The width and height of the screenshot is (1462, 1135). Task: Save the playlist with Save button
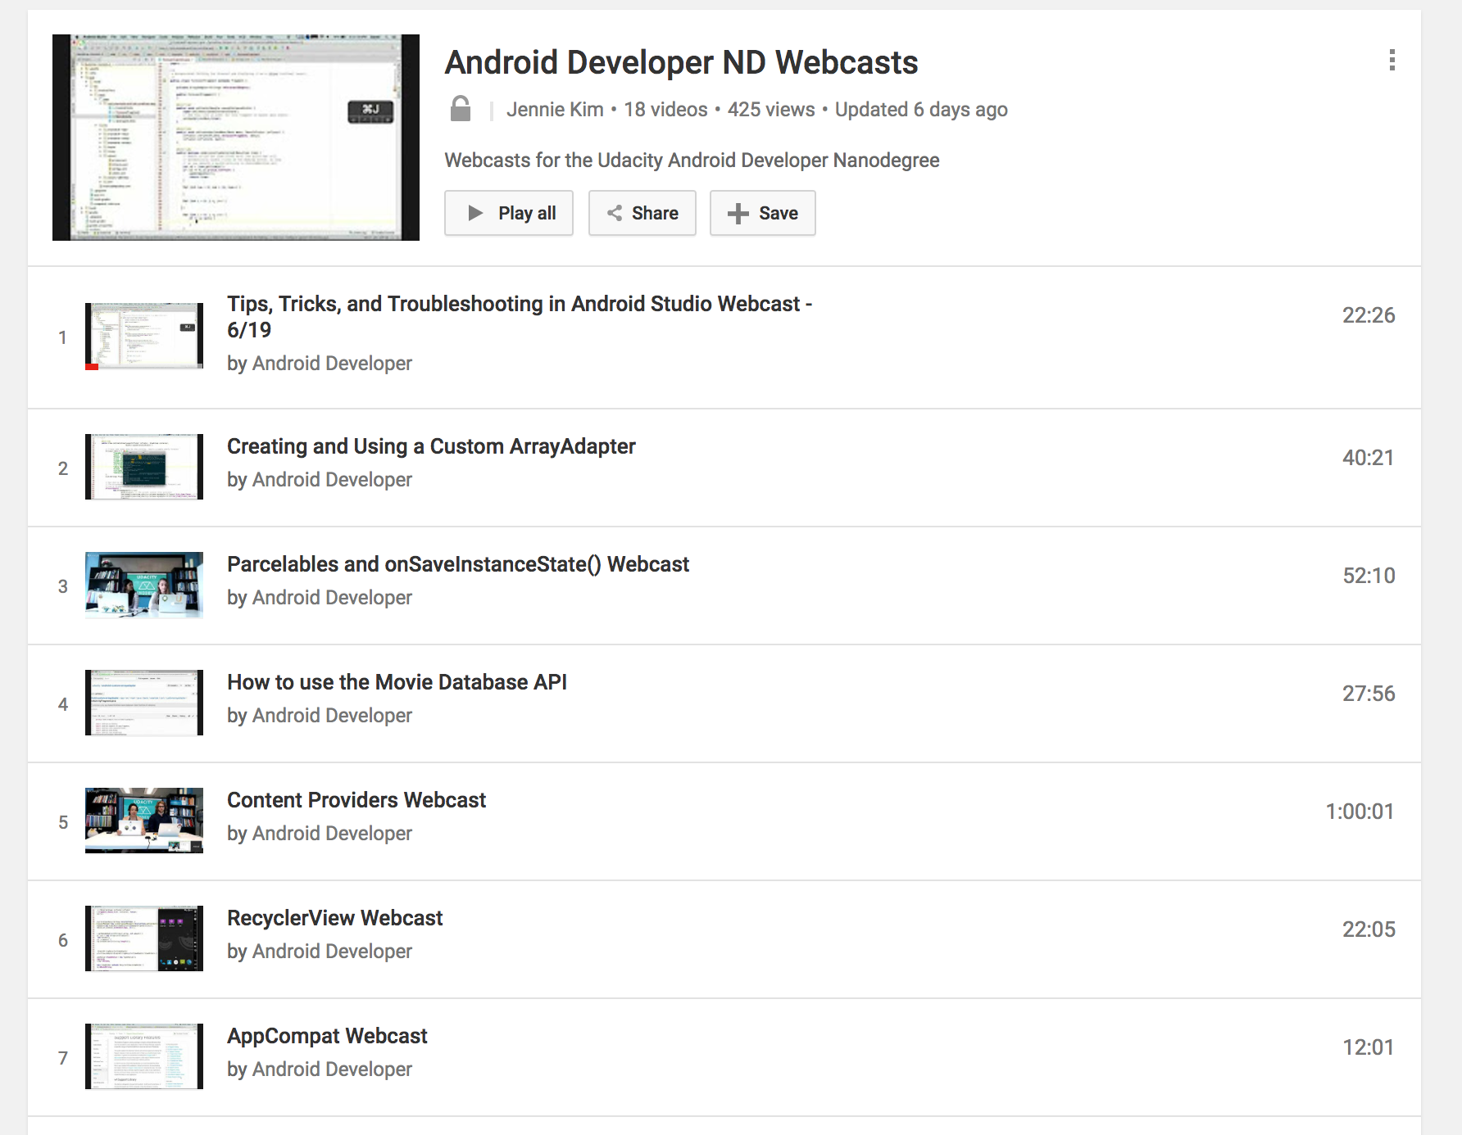point(762,213)
